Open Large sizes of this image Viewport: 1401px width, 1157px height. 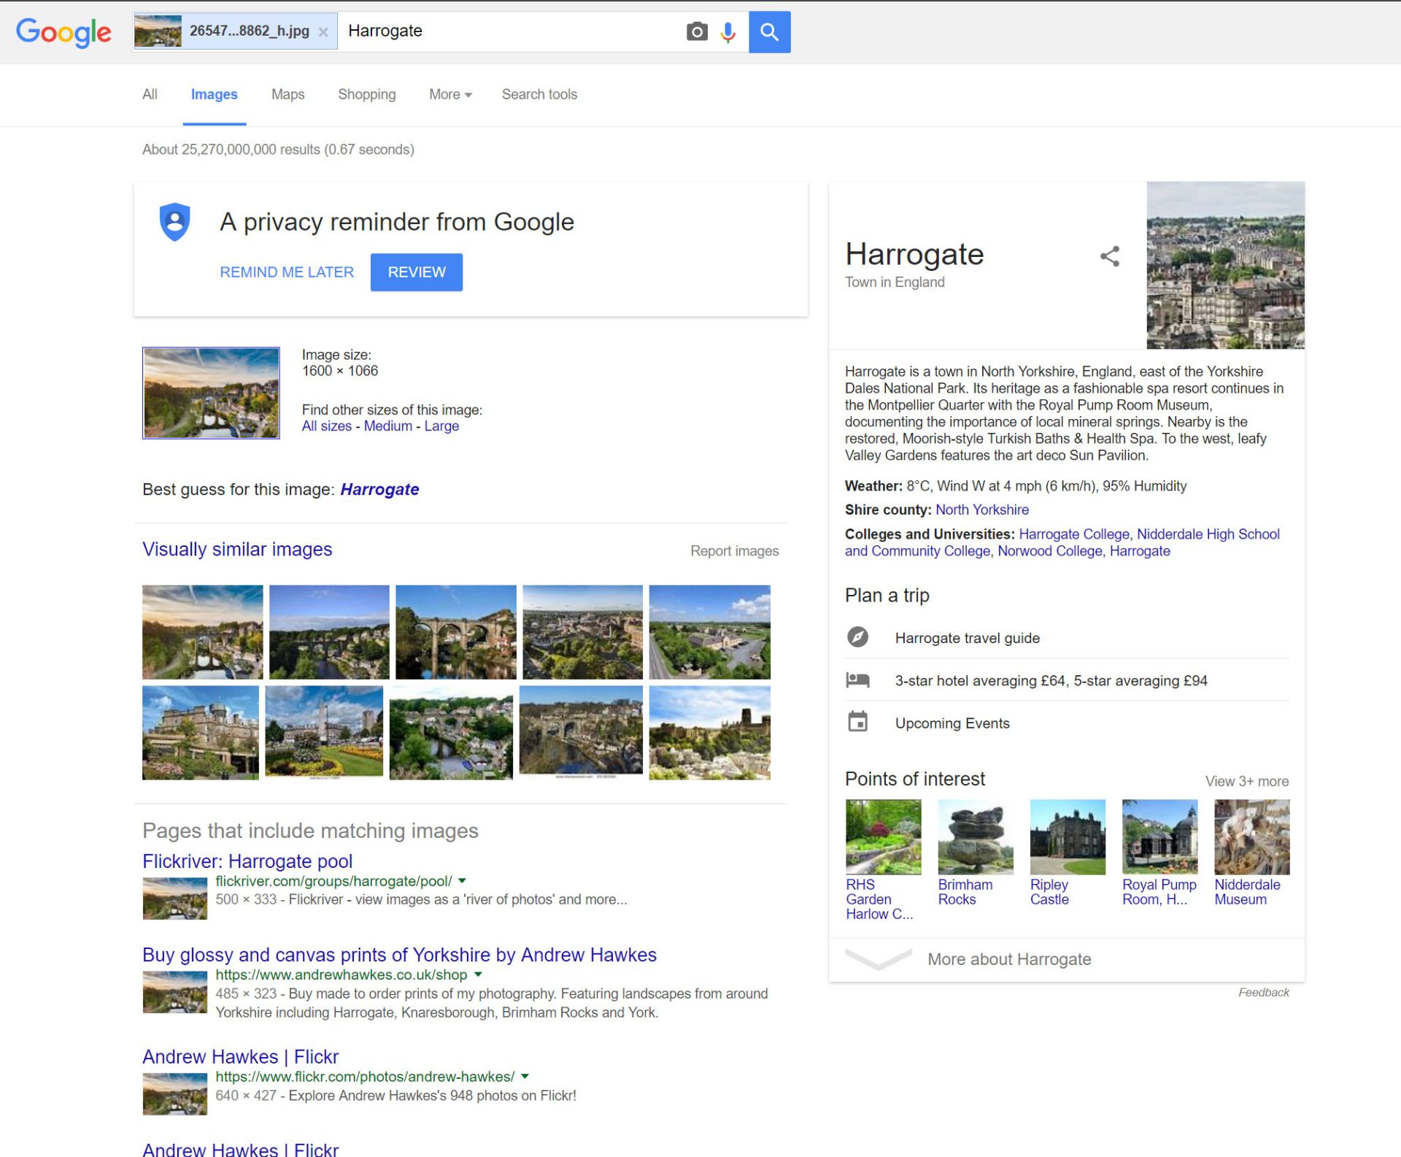(441, 426)
